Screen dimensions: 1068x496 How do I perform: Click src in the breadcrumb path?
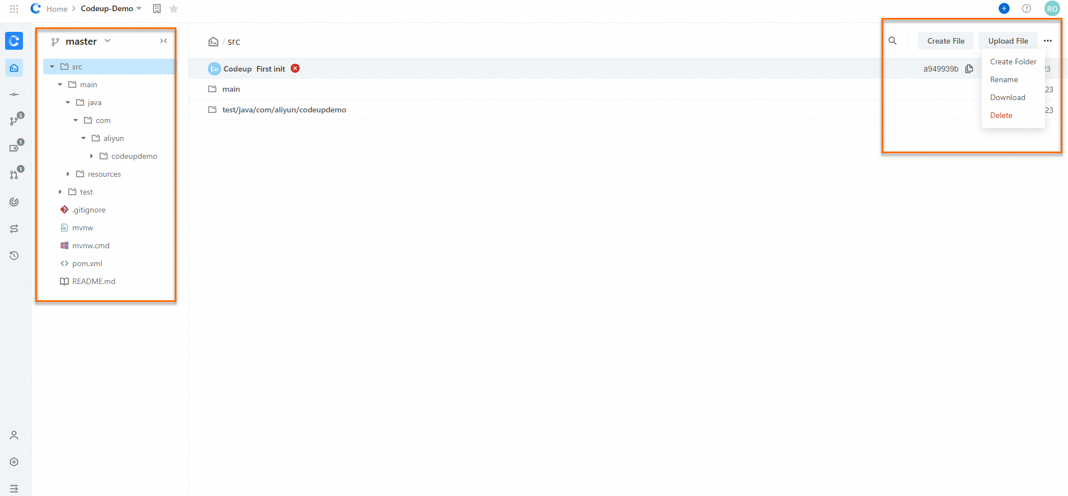coord(234,41)
